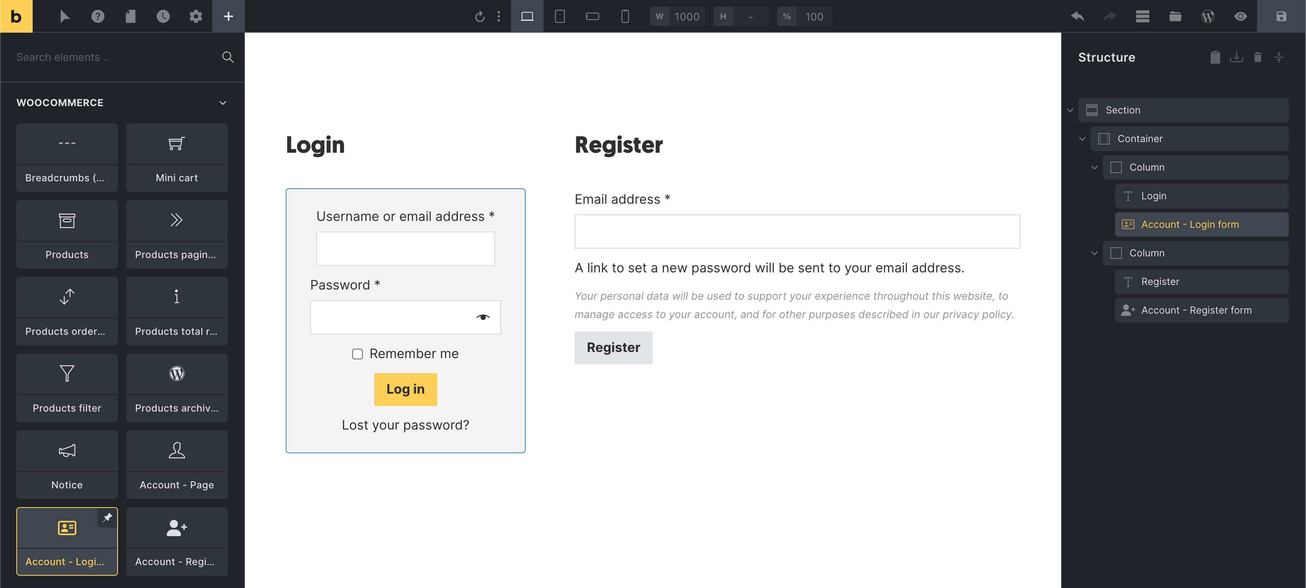Delete structure with the trash icon

tap(1257, 57)
